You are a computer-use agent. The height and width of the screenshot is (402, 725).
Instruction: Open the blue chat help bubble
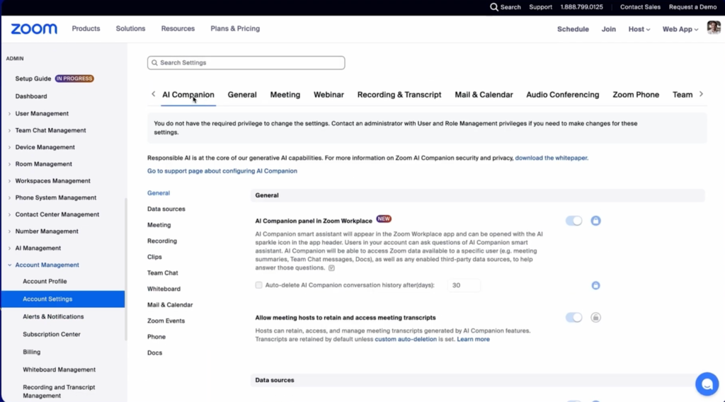pos(706,383)
